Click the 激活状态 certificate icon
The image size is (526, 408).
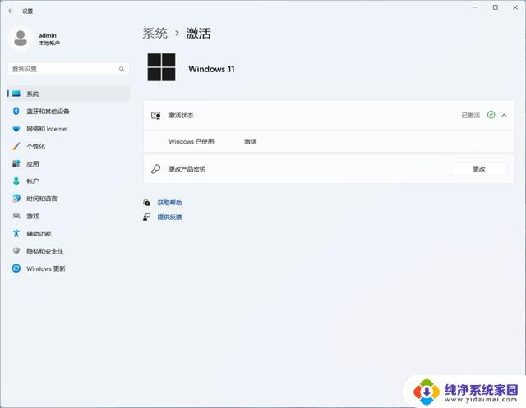coord(155,116)
